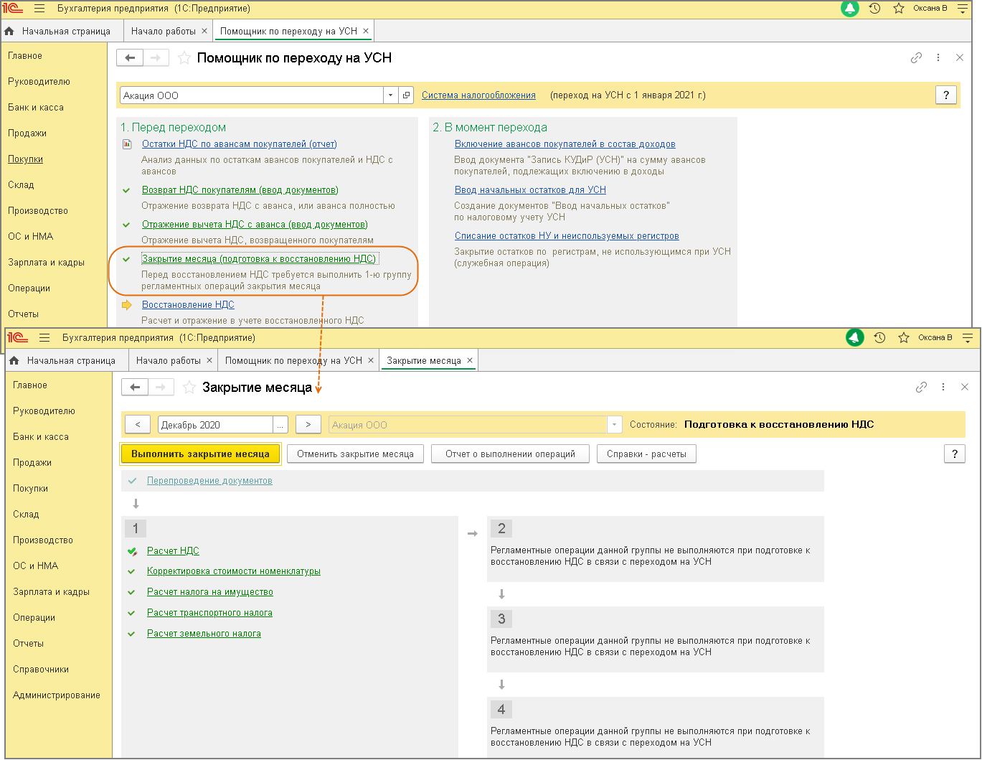Click forward arrow in Помощник по переходу form

coord(156,58)
